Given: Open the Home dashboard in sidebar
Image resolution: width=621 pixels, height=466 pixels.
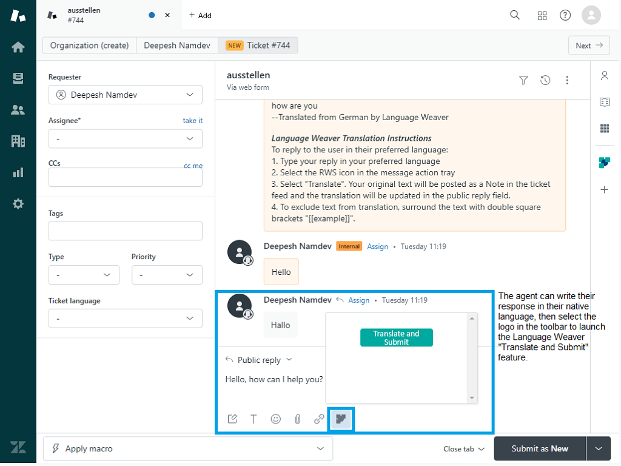Looking at the screenshot, I should (18, 47).
